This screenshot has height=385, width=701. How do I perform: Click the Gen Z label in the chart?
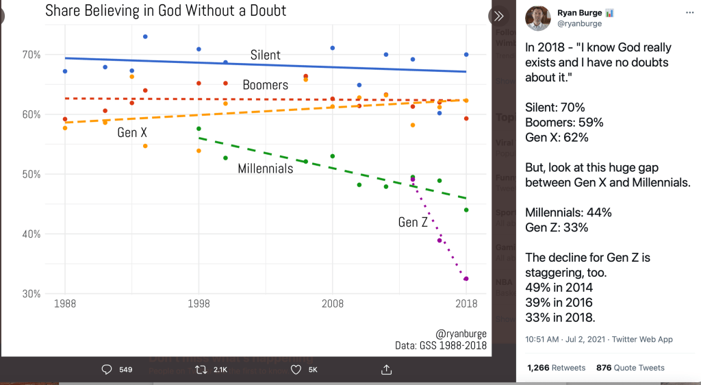click(x=413, y=222)
